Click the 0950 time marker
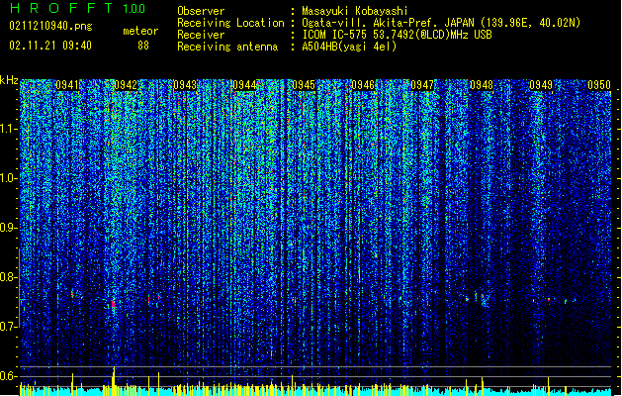Viewport: 622px width, 396px height. pos(599,85)
